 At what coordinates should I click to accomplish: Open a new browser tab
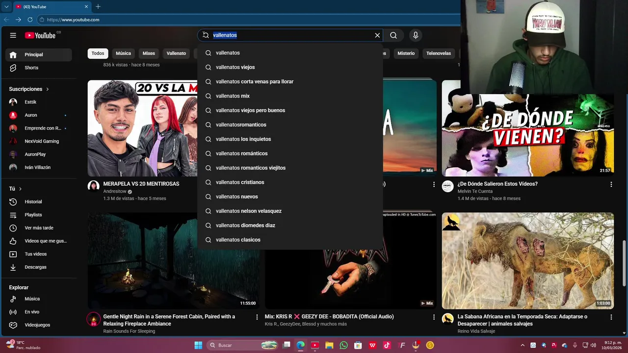click(98, 7)
